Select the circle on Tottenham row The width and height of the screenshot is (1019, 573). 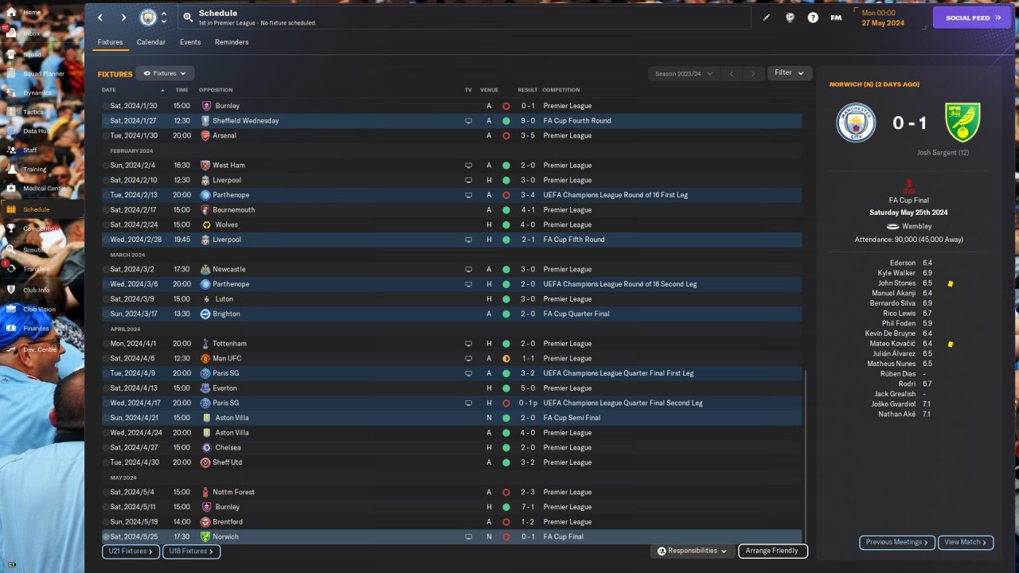(x=105, y=344)
